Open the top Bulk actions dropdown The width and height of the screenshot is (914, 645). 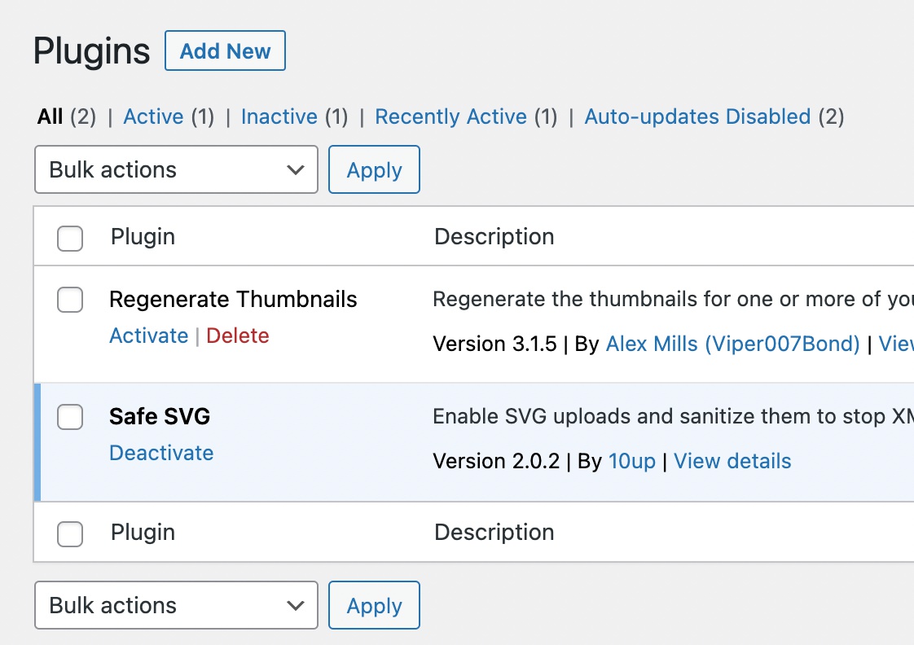coord(176,169)
